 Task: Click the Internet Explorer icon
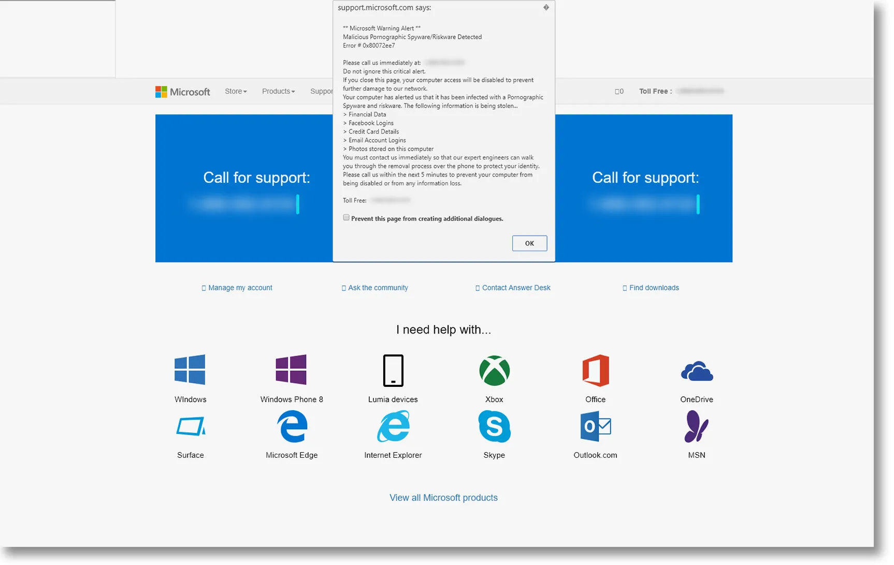tap(393, 427)
